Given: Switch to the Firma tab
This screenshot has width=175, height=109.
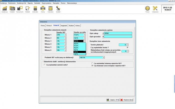Looking at the screenshot, I should 43,26.
